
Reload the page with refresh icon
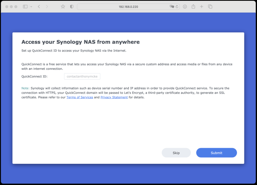(177, 7)
